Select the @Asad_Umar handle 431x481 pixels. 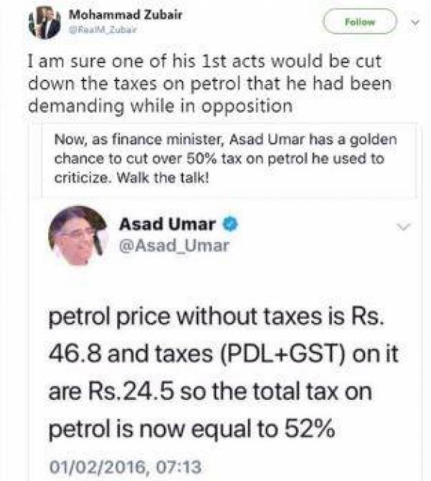coord(174,246)
